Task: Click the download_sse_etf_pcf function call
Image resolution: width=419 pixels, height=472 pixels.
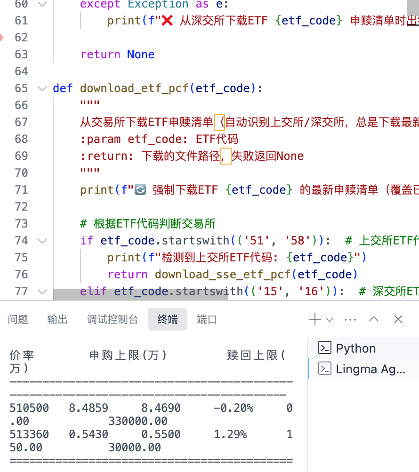Action: click(x=219, y=275)
